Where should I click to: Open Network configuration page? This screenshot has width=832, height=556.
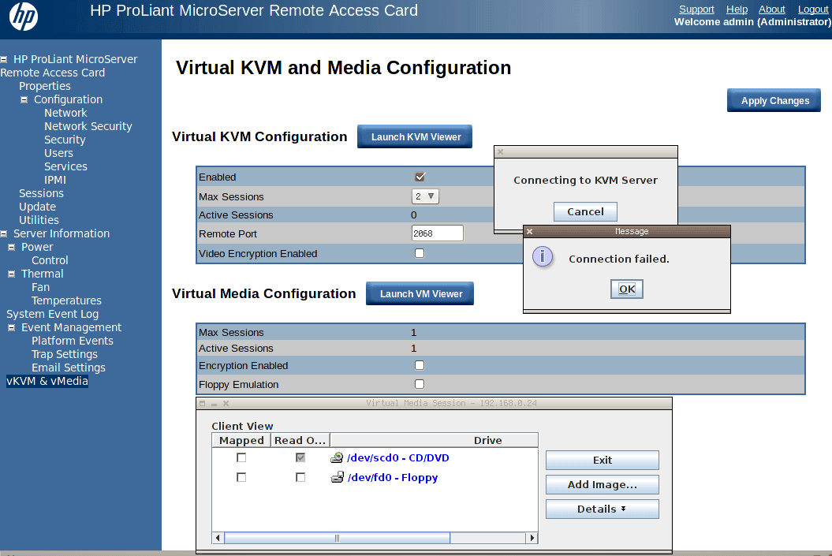click(x=65, y=113)
